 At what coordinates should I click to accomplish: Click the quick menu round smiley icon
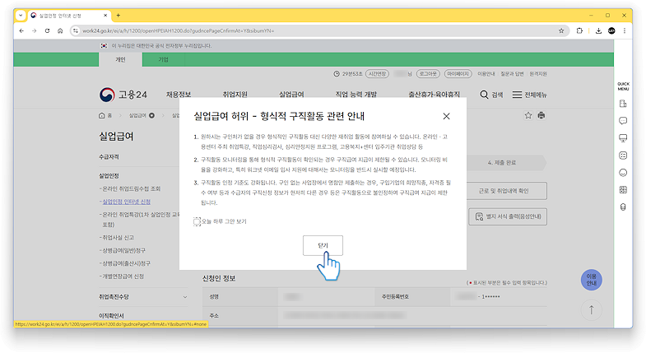pyautogui.click(x=623, y=173)
